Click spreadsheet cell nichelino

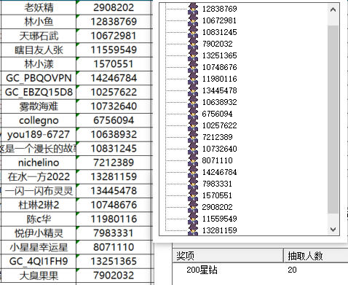tap(39, 163)
